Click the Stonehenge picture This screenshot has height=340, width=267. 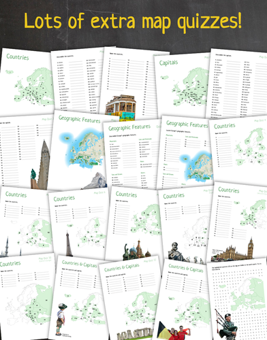(136, 334)
